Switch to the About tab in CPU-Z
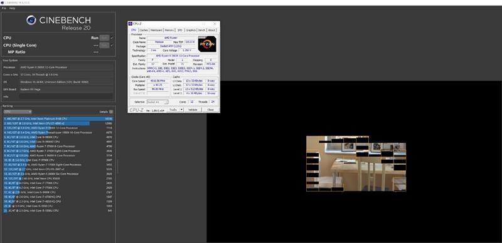The width and height of the screenshot is (502, 243). click(211, 30)
